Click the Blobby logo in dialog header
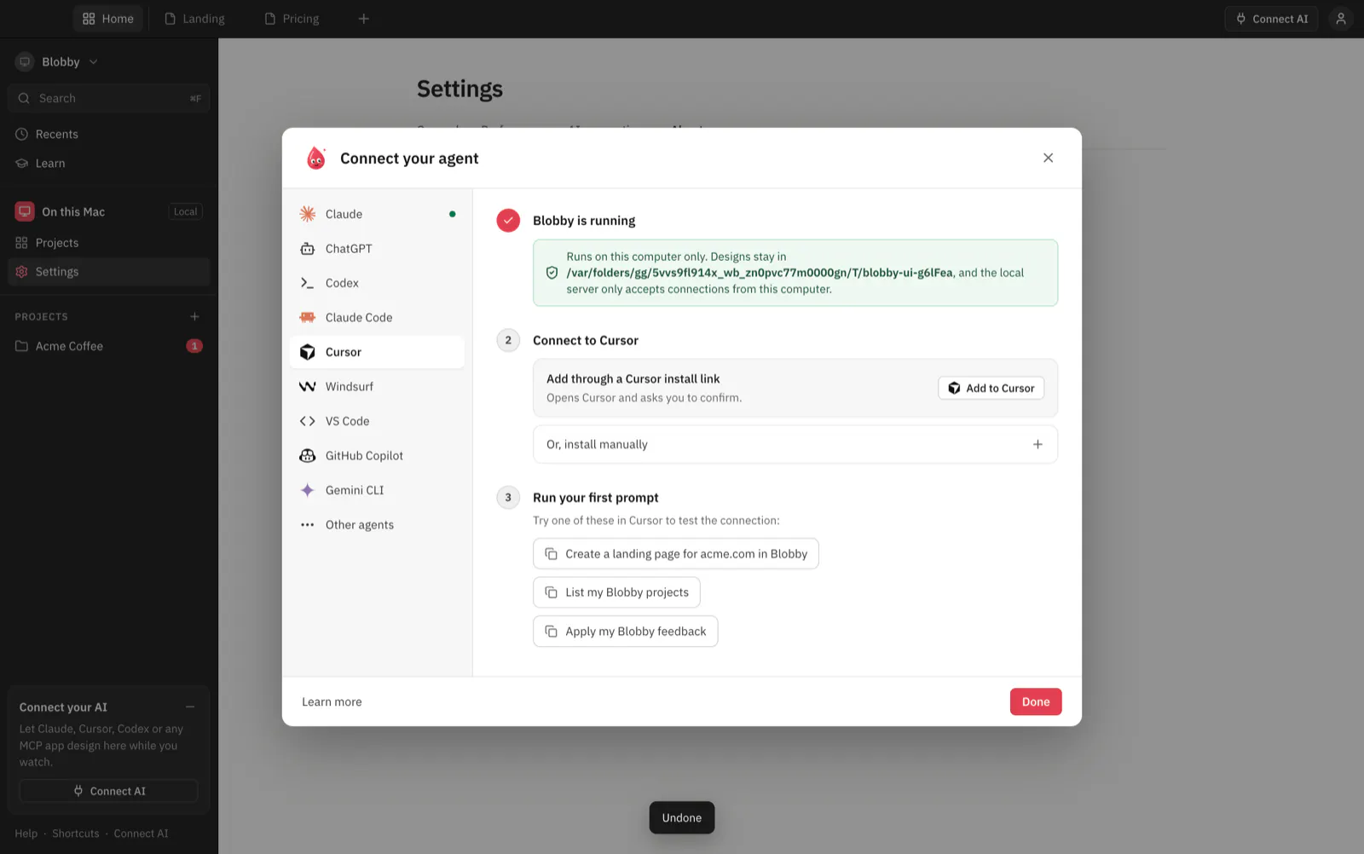 click(316, 158)
